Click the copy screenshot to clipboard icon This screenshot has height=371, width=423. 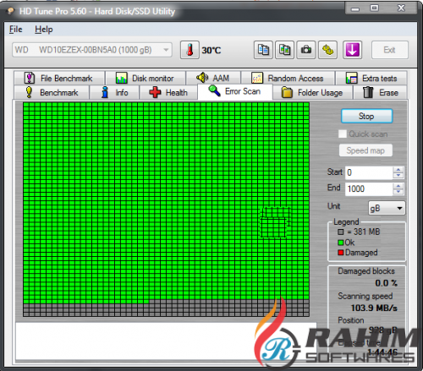[284, 50]
